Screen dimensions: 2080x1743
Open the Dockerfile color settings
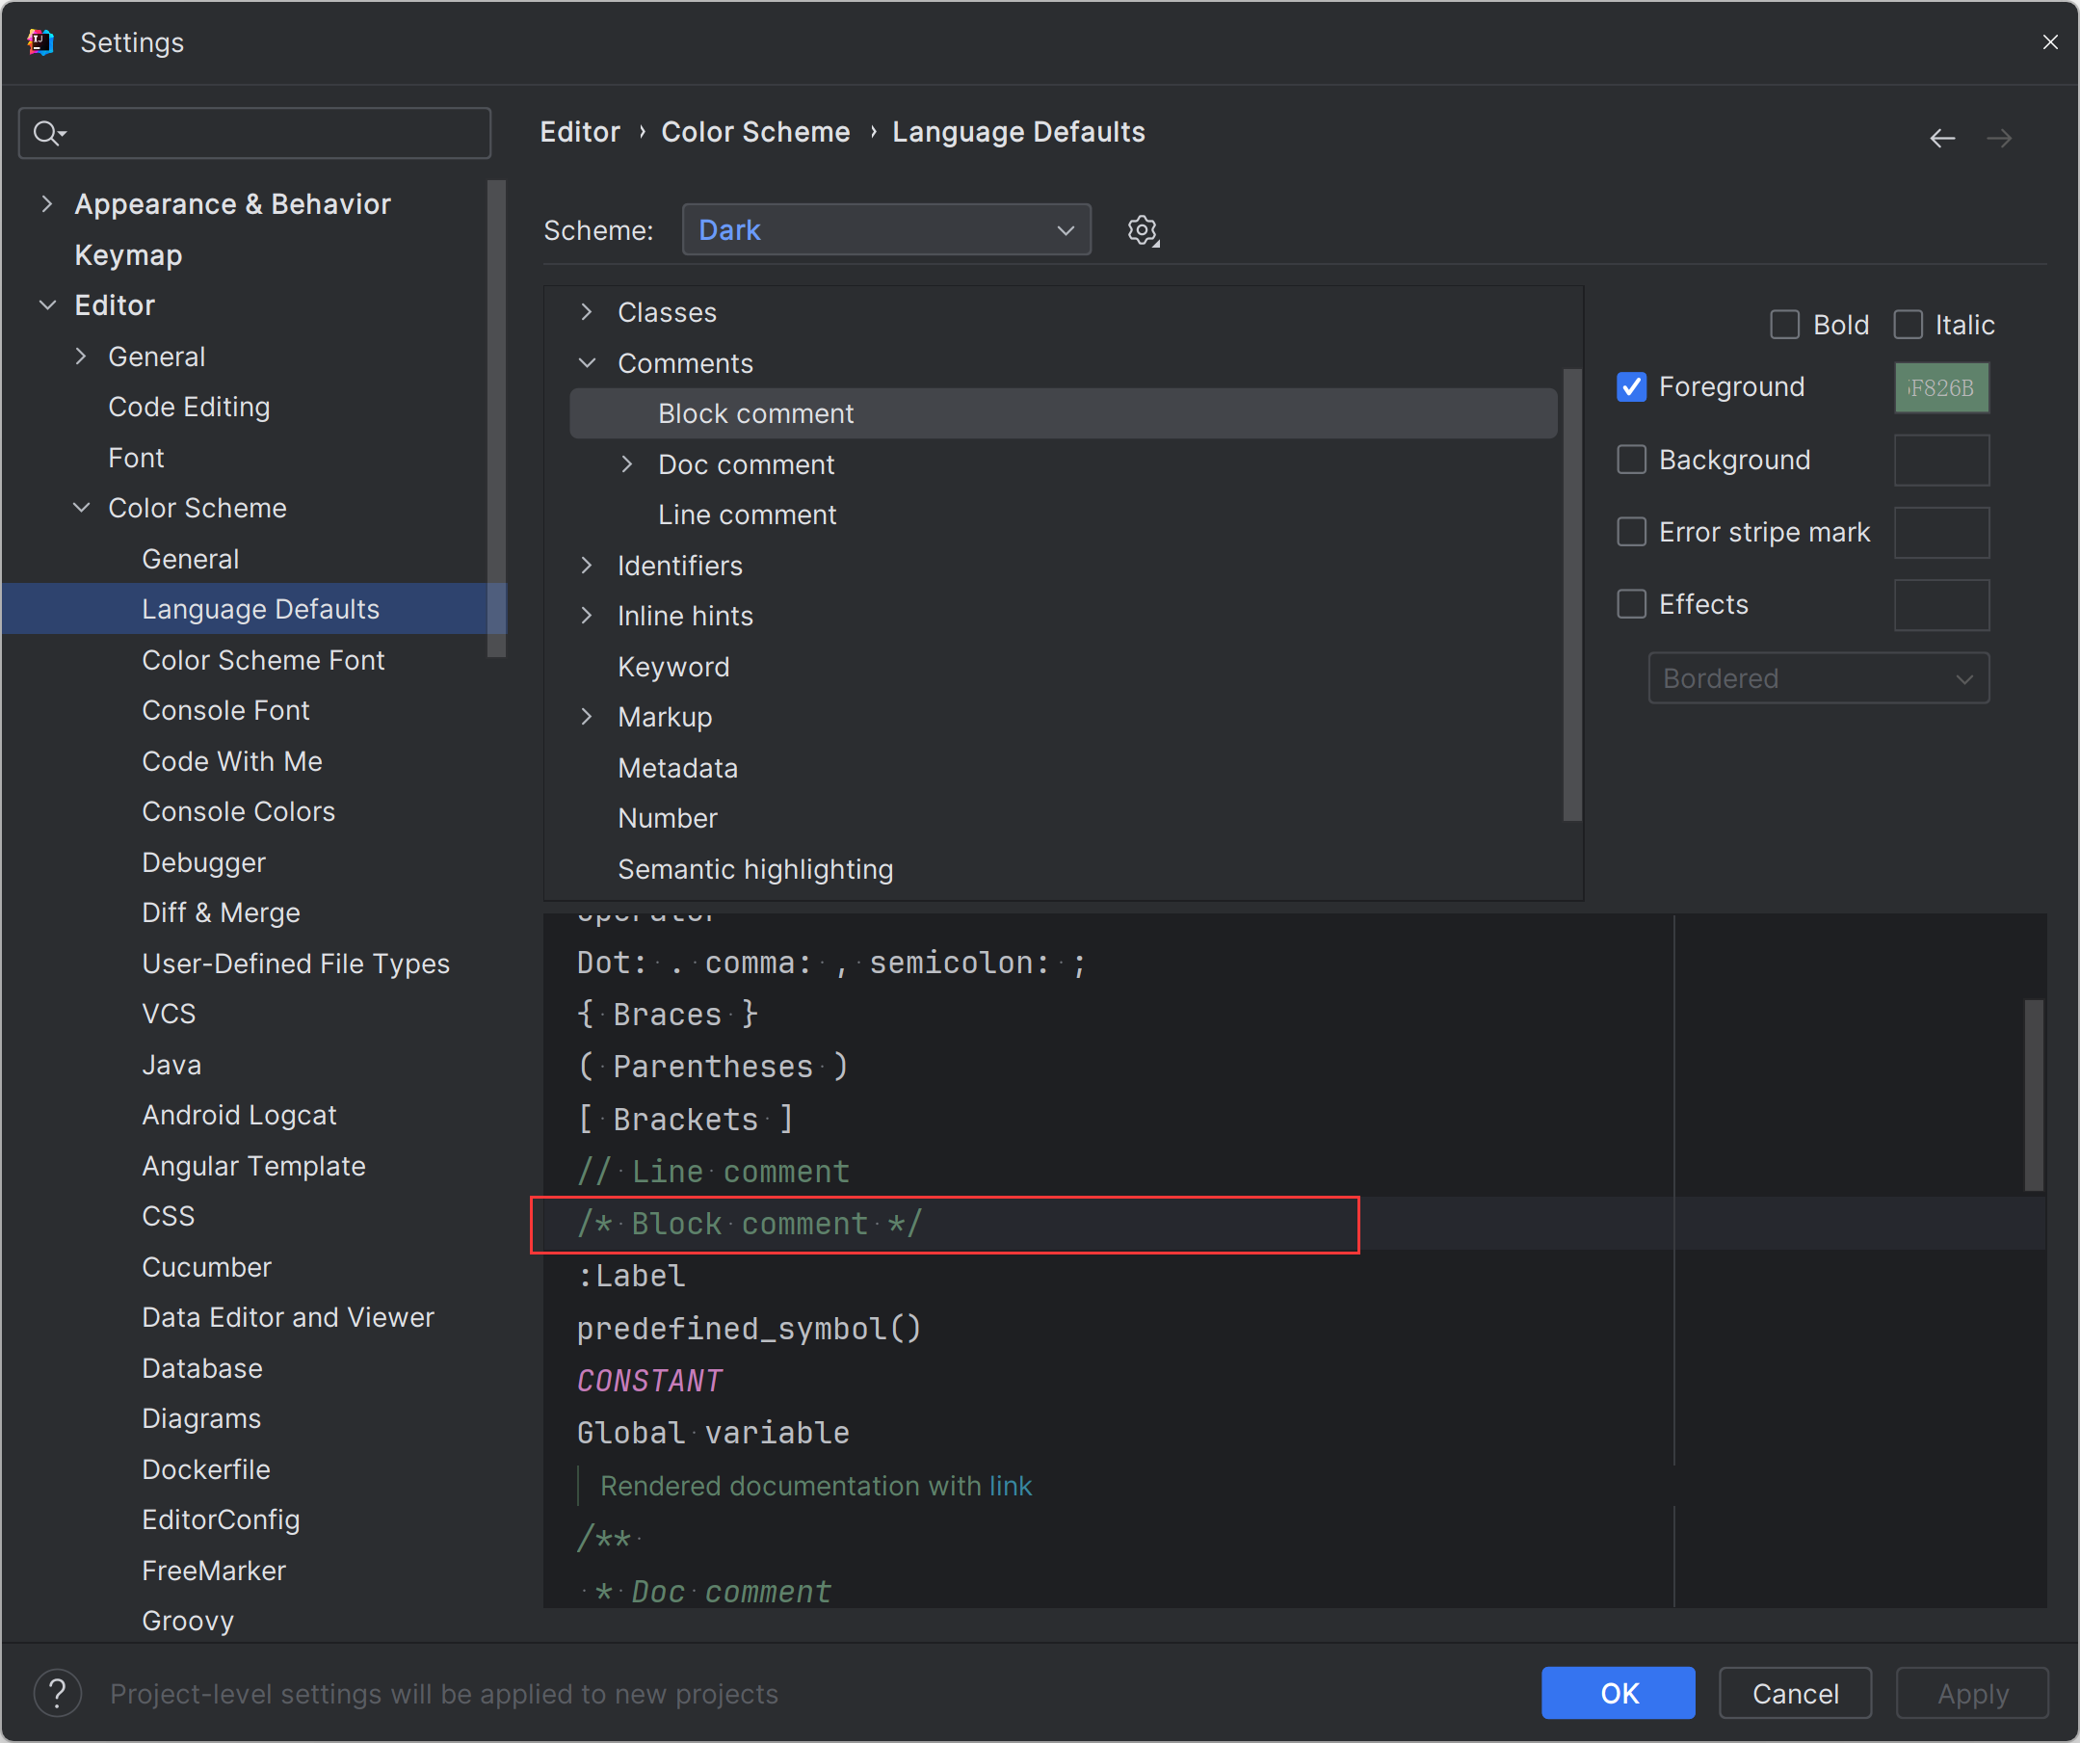point(206,1468)
